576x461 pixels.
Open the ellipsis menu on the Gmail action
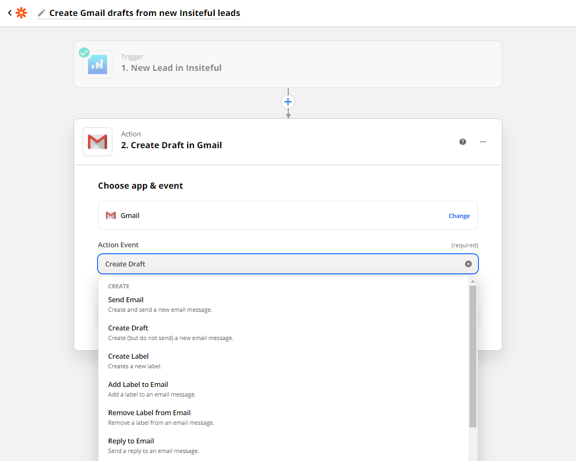click(483, 142)
